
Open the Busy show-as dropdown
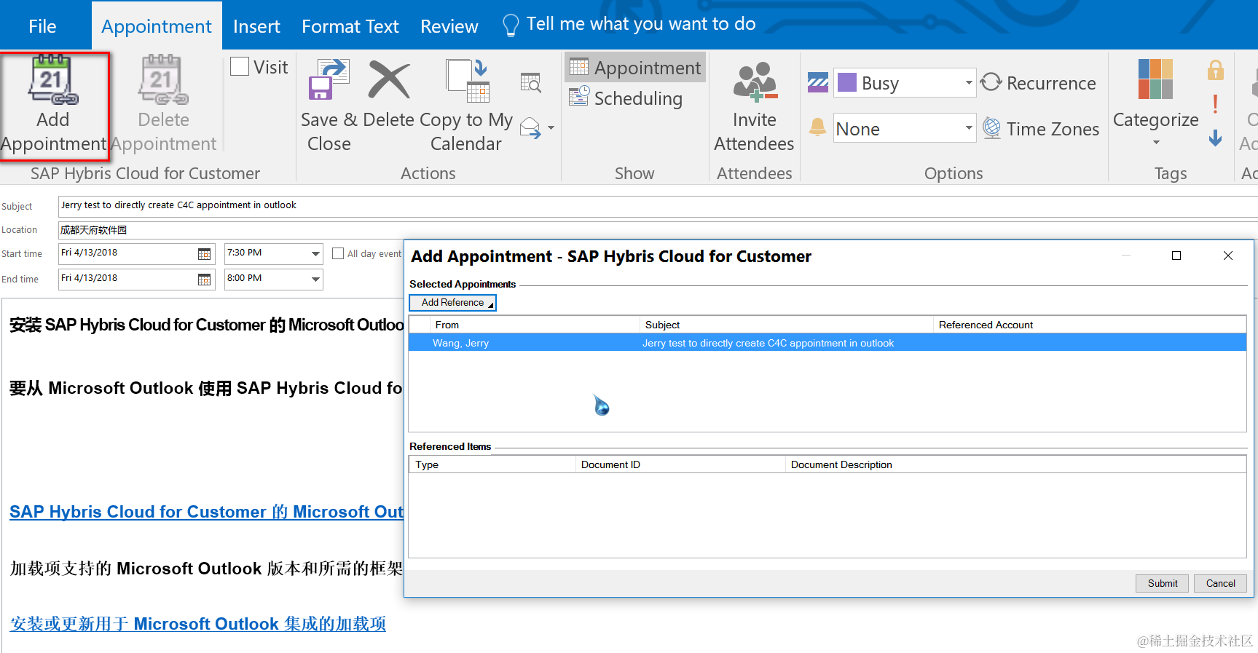(968, 83)
